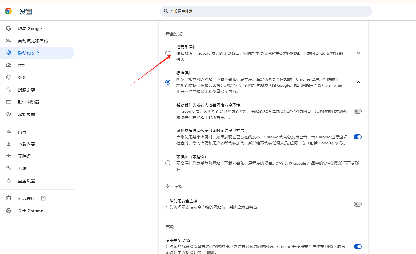Select the 不保护（不建议）radio button
This screenshot has width=416, height=254.
(168, 163)
